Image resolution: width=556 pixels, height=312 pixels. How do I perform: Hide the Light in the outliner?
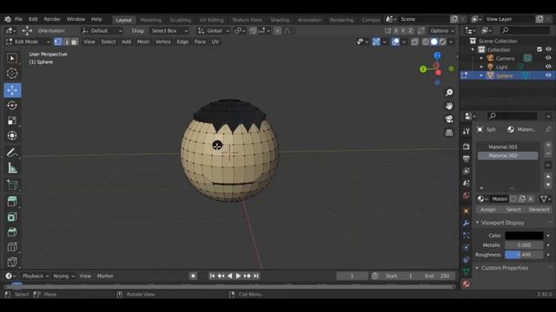[x=548, y=67]
